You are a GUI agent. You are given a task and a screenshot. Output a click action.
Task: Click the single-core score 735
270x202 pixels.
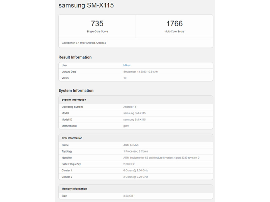pos(97,24)
